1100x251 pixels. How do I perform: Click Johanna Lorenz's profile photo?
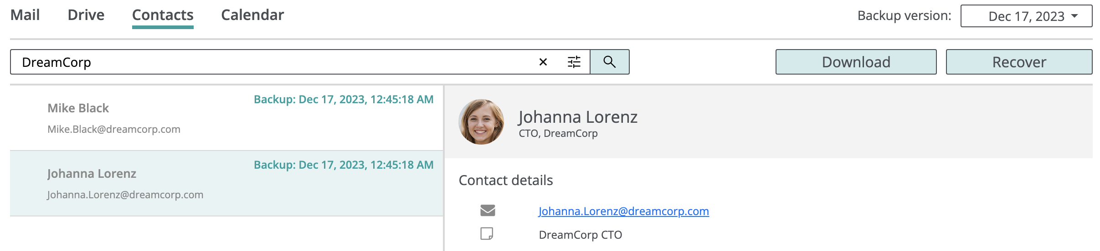pyautogui.click(x=481, y=122)
